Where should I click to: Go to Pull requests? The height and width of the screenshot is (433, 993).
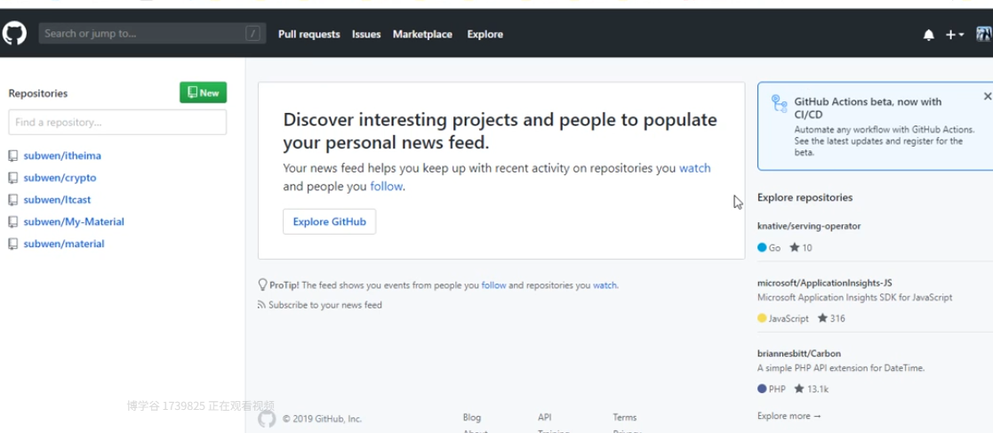309,34
